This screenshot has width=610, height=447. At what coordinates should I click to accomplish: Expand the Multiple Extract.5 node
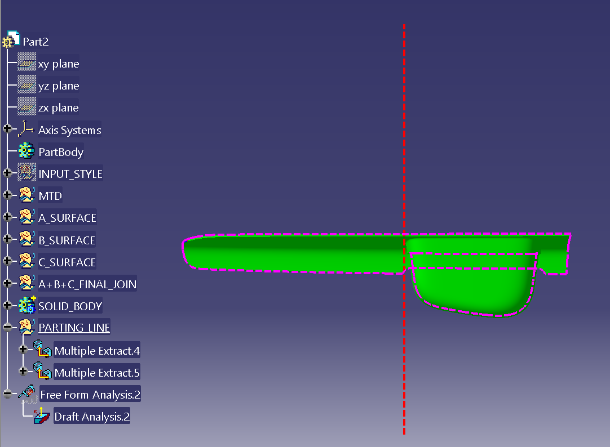[x=23, y=371]
